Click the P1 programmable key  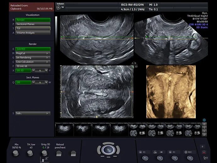tap(145, 158)
